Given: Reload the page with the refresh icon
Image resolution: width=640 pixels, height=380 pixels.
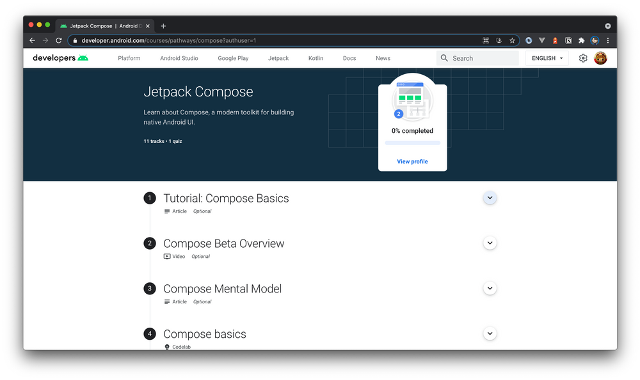Looking at the screenshot, I should pyautogui.click(x=58, y=40).
